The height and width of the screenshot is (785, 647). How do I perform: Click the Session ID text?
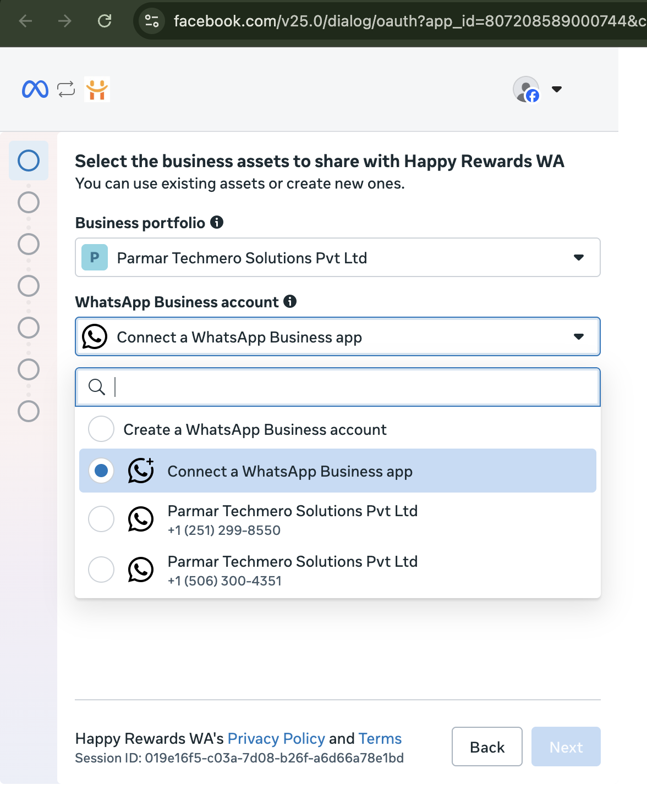tap(239, 758)
